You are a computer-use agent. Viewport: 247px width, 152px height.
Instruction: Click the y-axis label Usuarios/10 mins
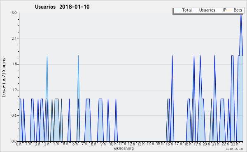tap(4, 77)
